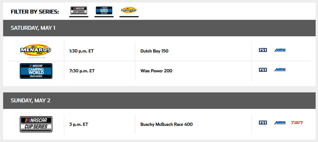The width and height of the screenshot is (318, 142).
Task: Click the Sunday, May 2 header
Action: point(30,100)
